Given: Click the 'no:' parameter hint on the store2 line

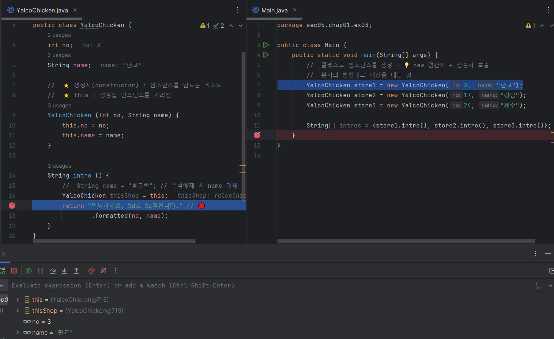Looking at the screenshot, I should [456, 95].
